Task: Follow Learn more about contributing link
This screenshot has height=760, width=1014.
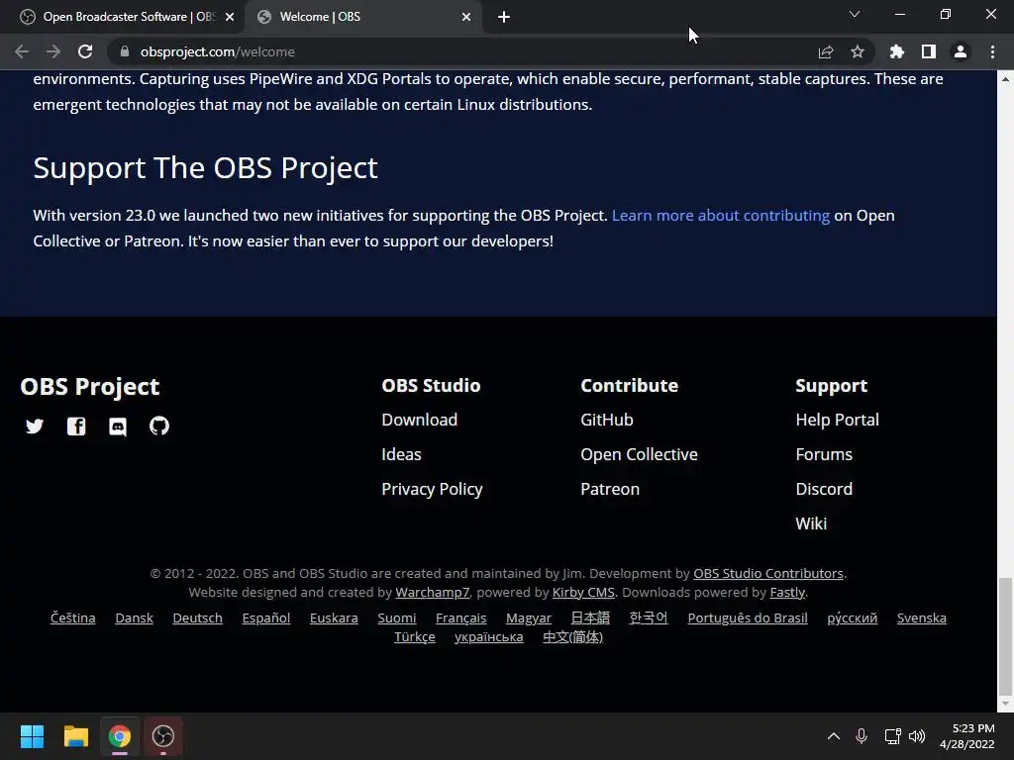Action: [x=721, y=215]
